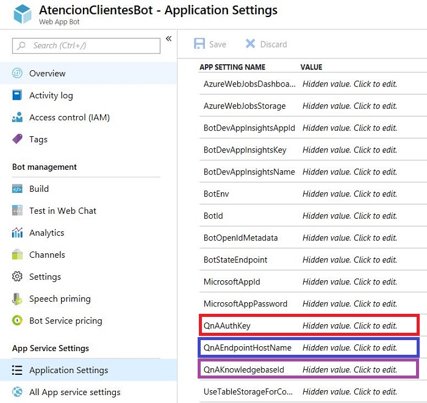Edit hidden value for QnAKnowledgebaseId

pyautogui.click(x=350, y=370)
